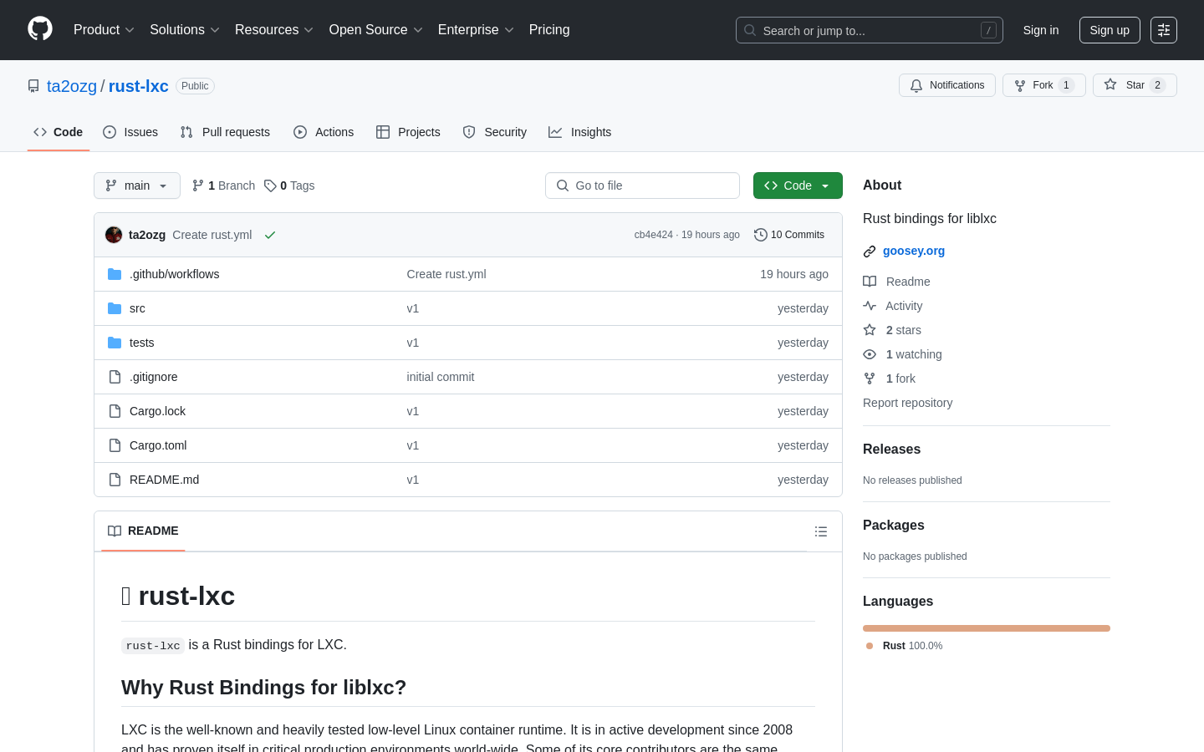Open the Projects tab
1204x752 pixels.
coord(408,132)
